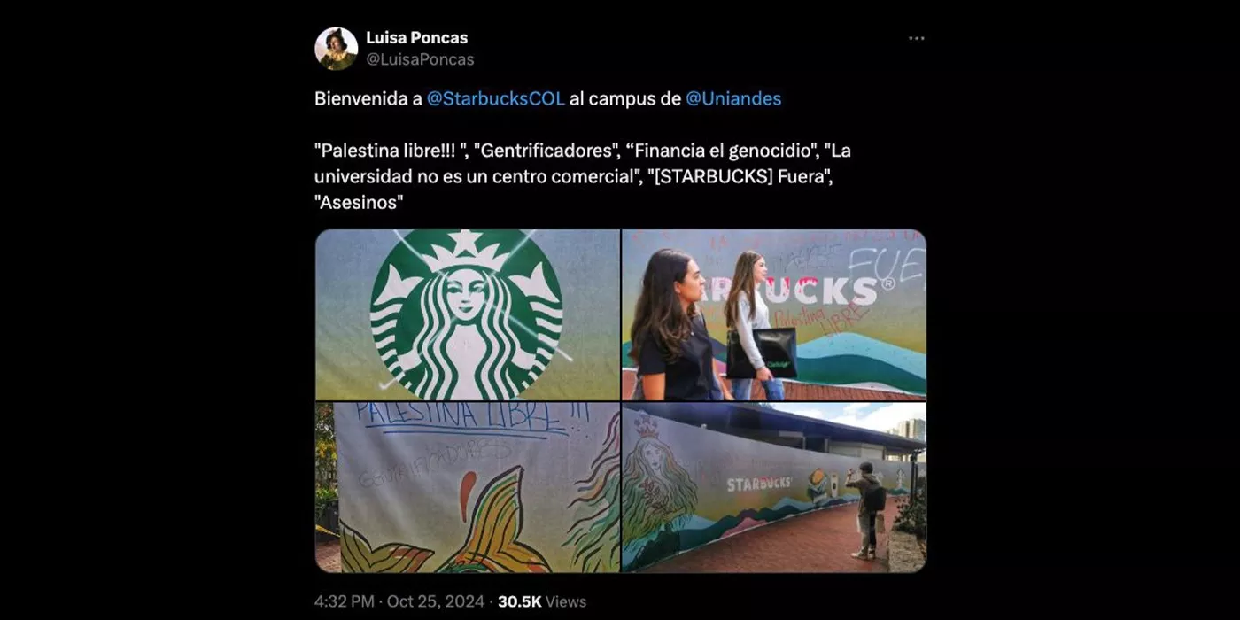Open the Palestina Libre banner photo
The image size is (1240, 620).
468,487
